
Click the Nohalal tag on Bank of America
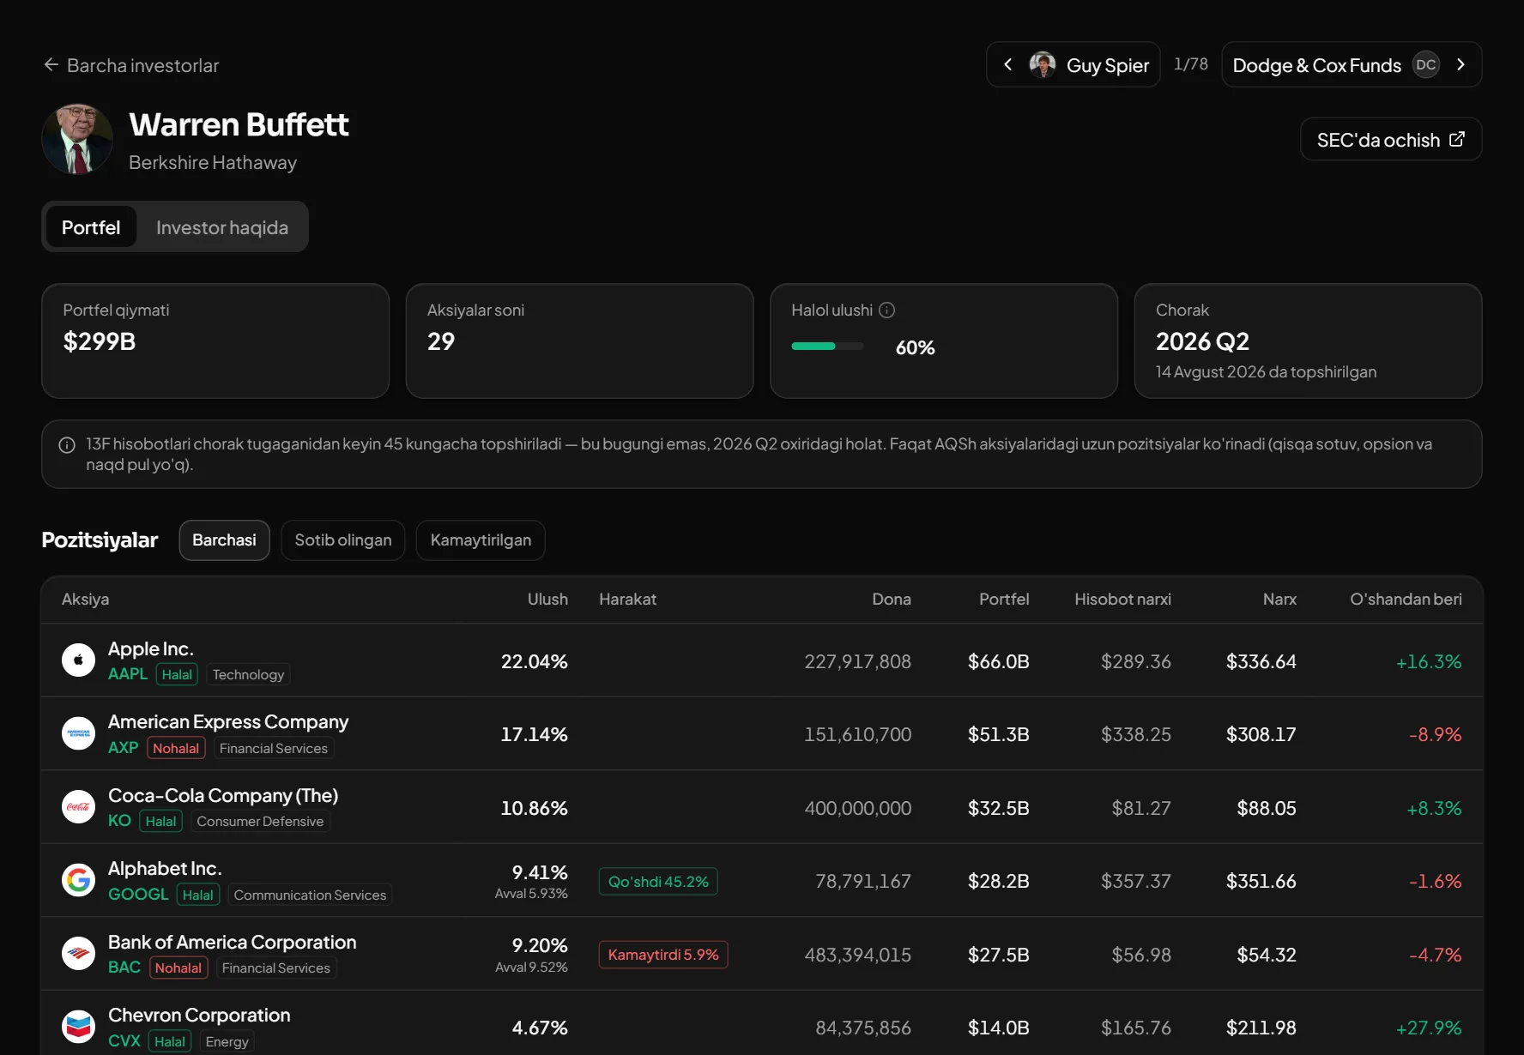coord(178,968)
